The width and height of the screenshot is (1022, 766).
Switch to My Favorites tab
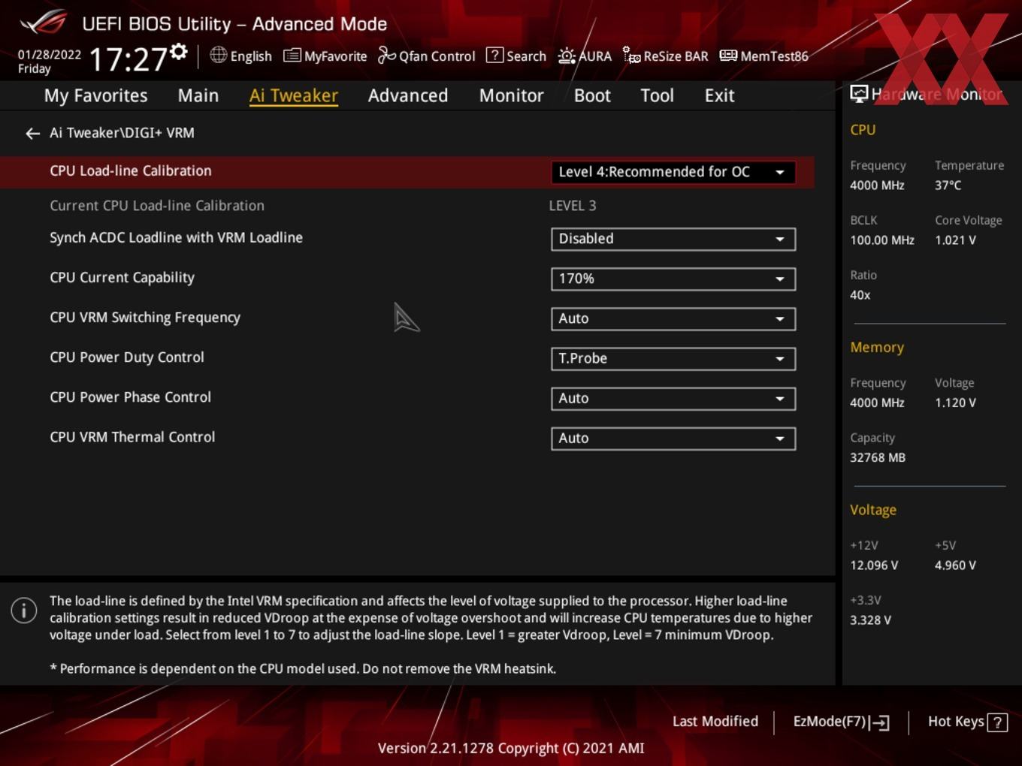tap(95, 96)
